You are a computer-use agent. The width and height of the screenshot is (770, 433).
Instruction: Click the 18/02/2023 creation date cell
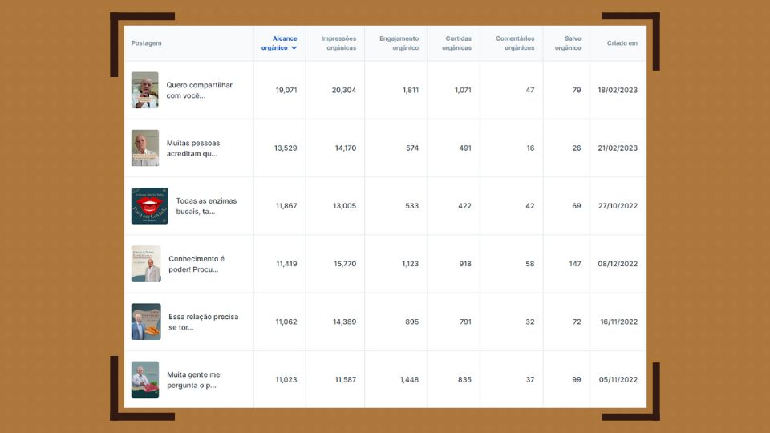coord(618,91)
